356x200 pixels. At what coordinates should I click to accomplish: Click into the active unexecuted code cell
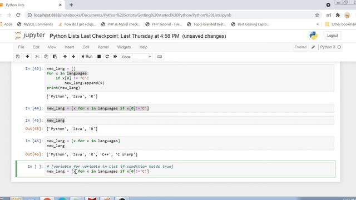click(x=190, y=169)
